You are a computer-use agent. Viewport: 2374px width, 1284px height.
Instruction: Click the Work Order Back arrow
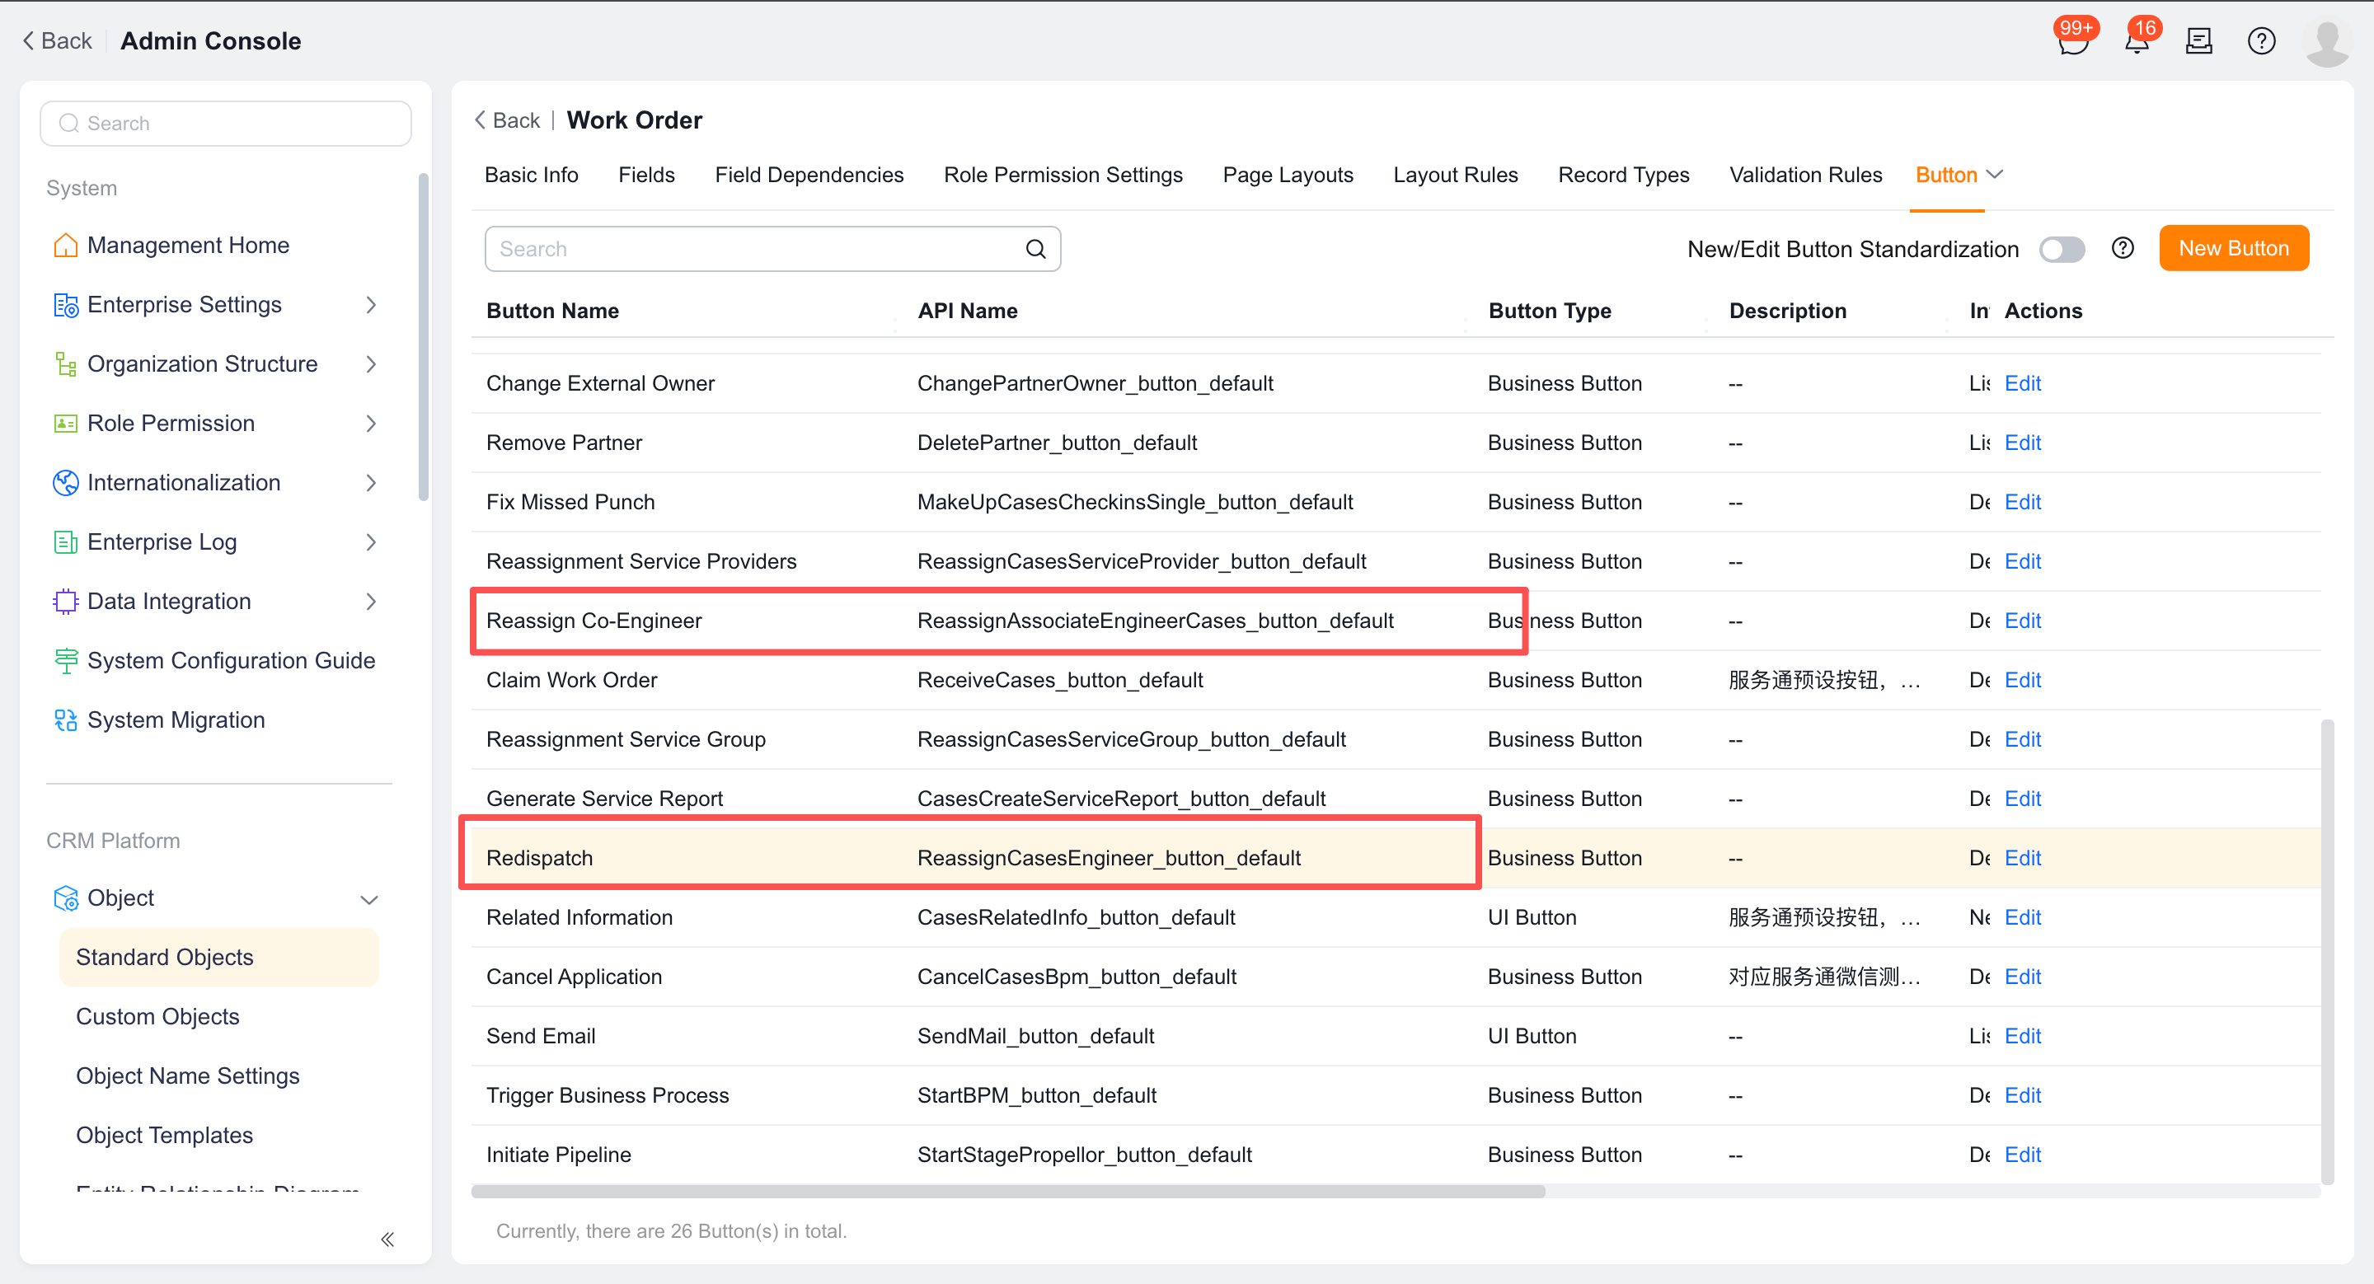479,120
